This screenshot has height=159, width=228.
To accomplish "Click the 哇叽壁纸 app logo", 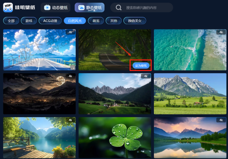I will [19, 7].
